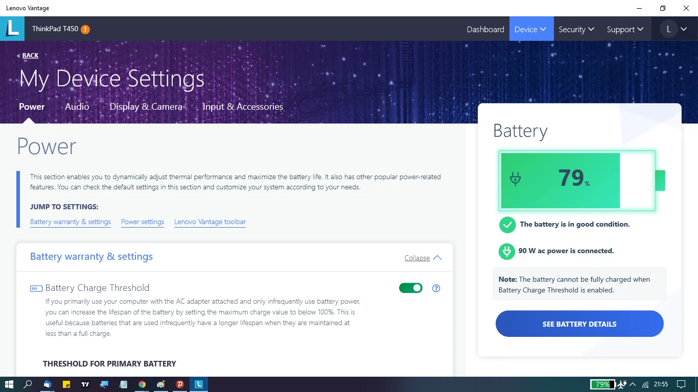
Task: Jump to Battery warranty & settings
Action: point(71,222)
